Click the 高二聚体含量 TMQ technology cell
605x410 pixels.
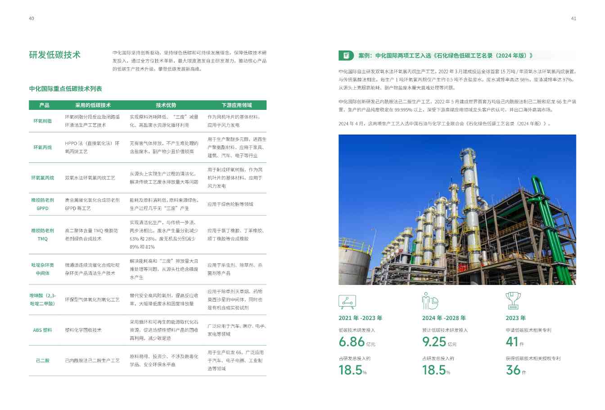(x=91, y=234)
